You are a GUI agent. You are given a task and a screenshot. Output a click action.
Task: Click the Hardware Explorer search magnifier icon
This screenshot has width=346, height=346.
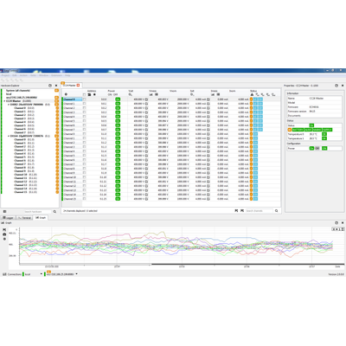point(54,212)
